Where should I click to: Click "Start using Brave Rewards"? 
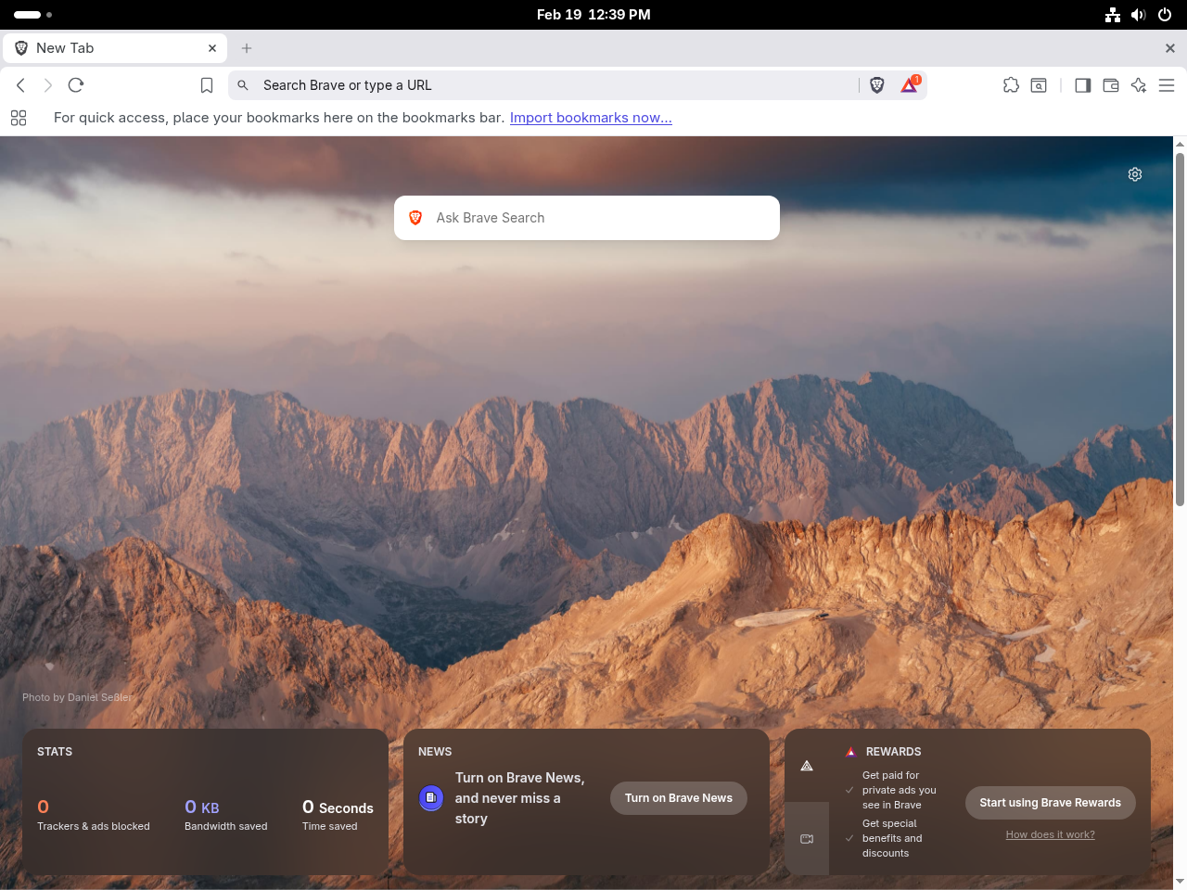tap(1050, 803)
